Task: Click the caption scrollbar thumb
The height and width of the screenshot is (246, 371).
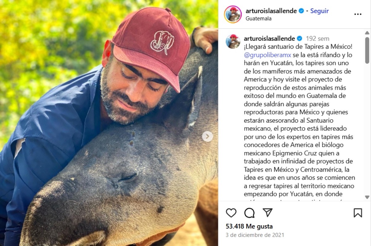Action: point(367,50)
